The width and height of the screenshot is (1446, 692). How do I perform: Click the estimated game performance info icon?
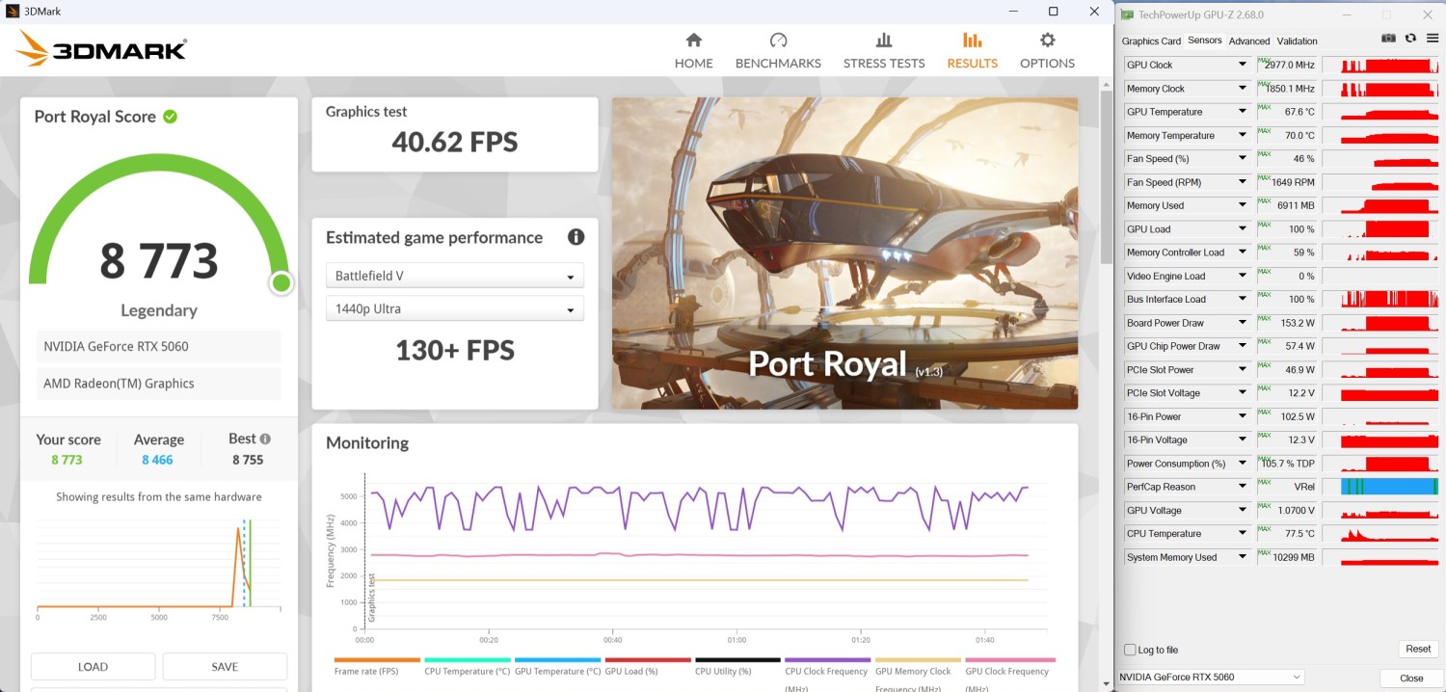tap(576, 237)
